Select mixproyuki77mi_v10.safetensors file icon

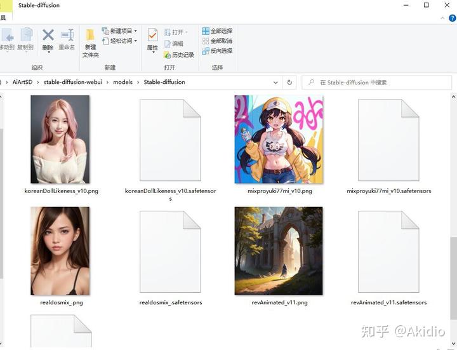388,140
